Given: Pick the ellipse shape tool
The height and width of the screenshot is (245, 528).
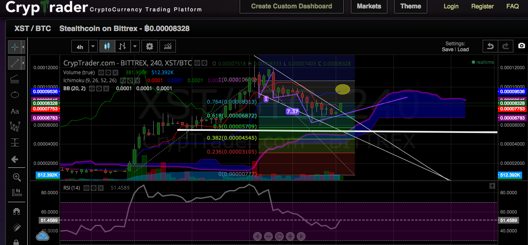Looking at the screenshot, I should (15, 95).
